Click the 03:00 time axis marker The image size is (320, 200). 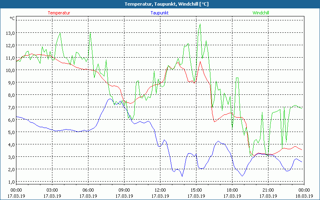tap(52, 190)
